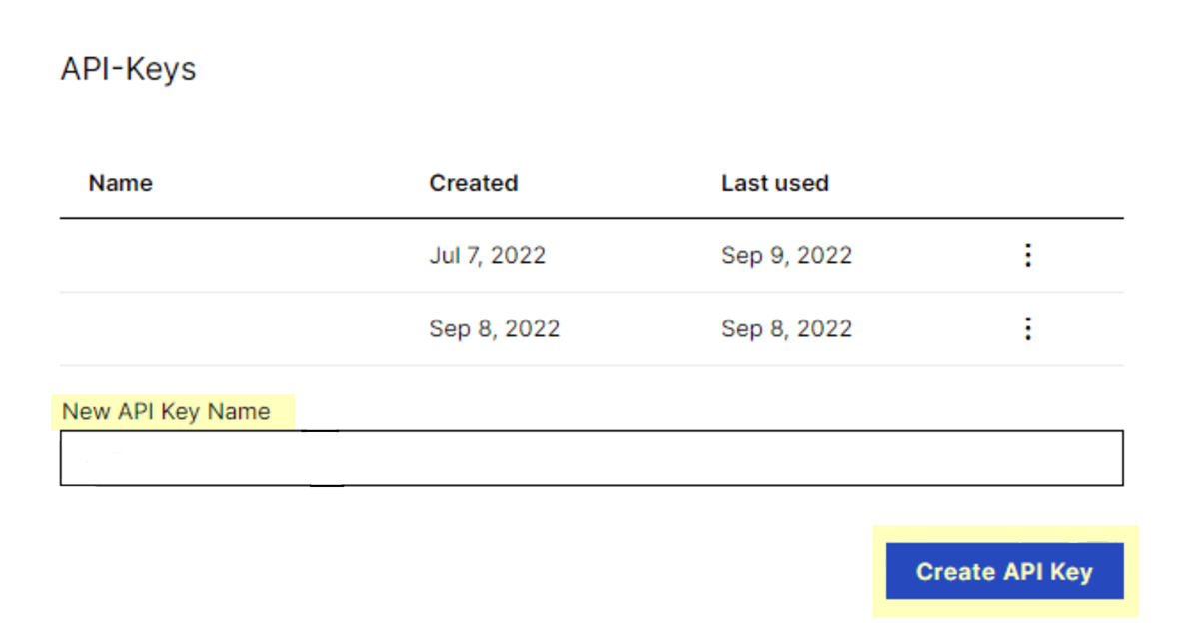1199x639 pixels.
Task: Click the divider line below the column headers
Action: tap(592, 218)
